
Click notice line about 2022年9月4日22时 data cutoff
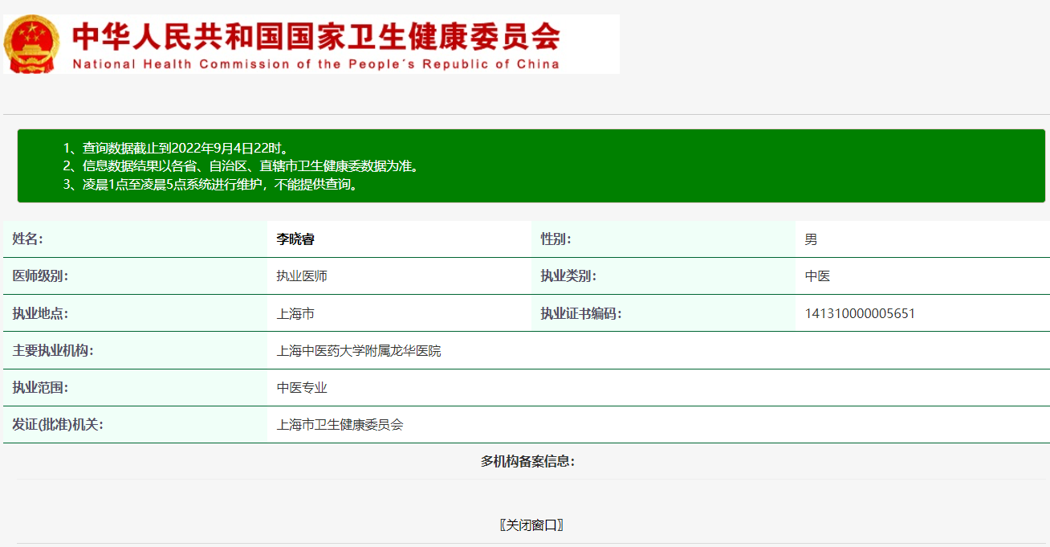coord(176,149)
